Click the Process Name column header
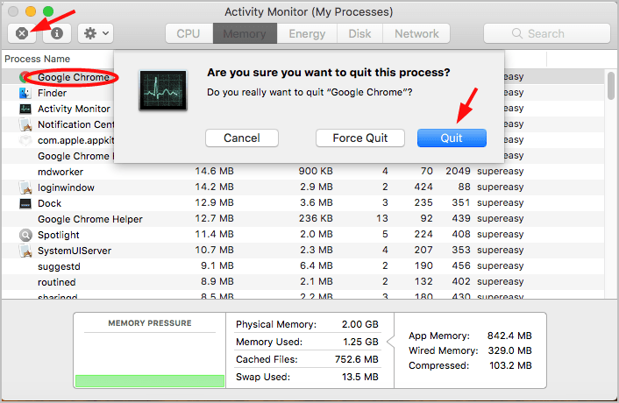619x403 pixels. tap(38, 59)
